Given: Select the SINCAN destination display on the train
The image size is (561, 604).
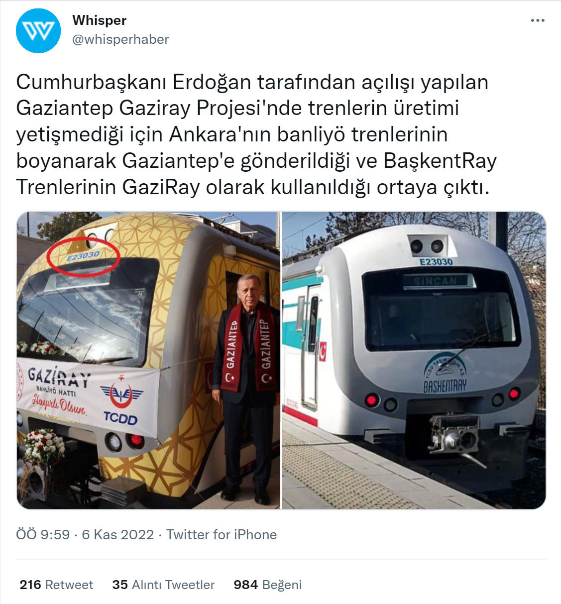Looking at the screenshot, I should click(436, 281).
